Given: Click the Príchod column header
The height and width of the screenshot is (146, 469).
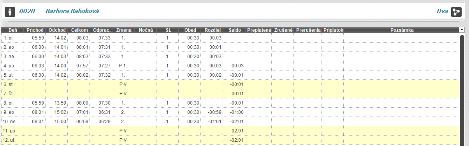Looking at the screenshot, I should point(35,30).
